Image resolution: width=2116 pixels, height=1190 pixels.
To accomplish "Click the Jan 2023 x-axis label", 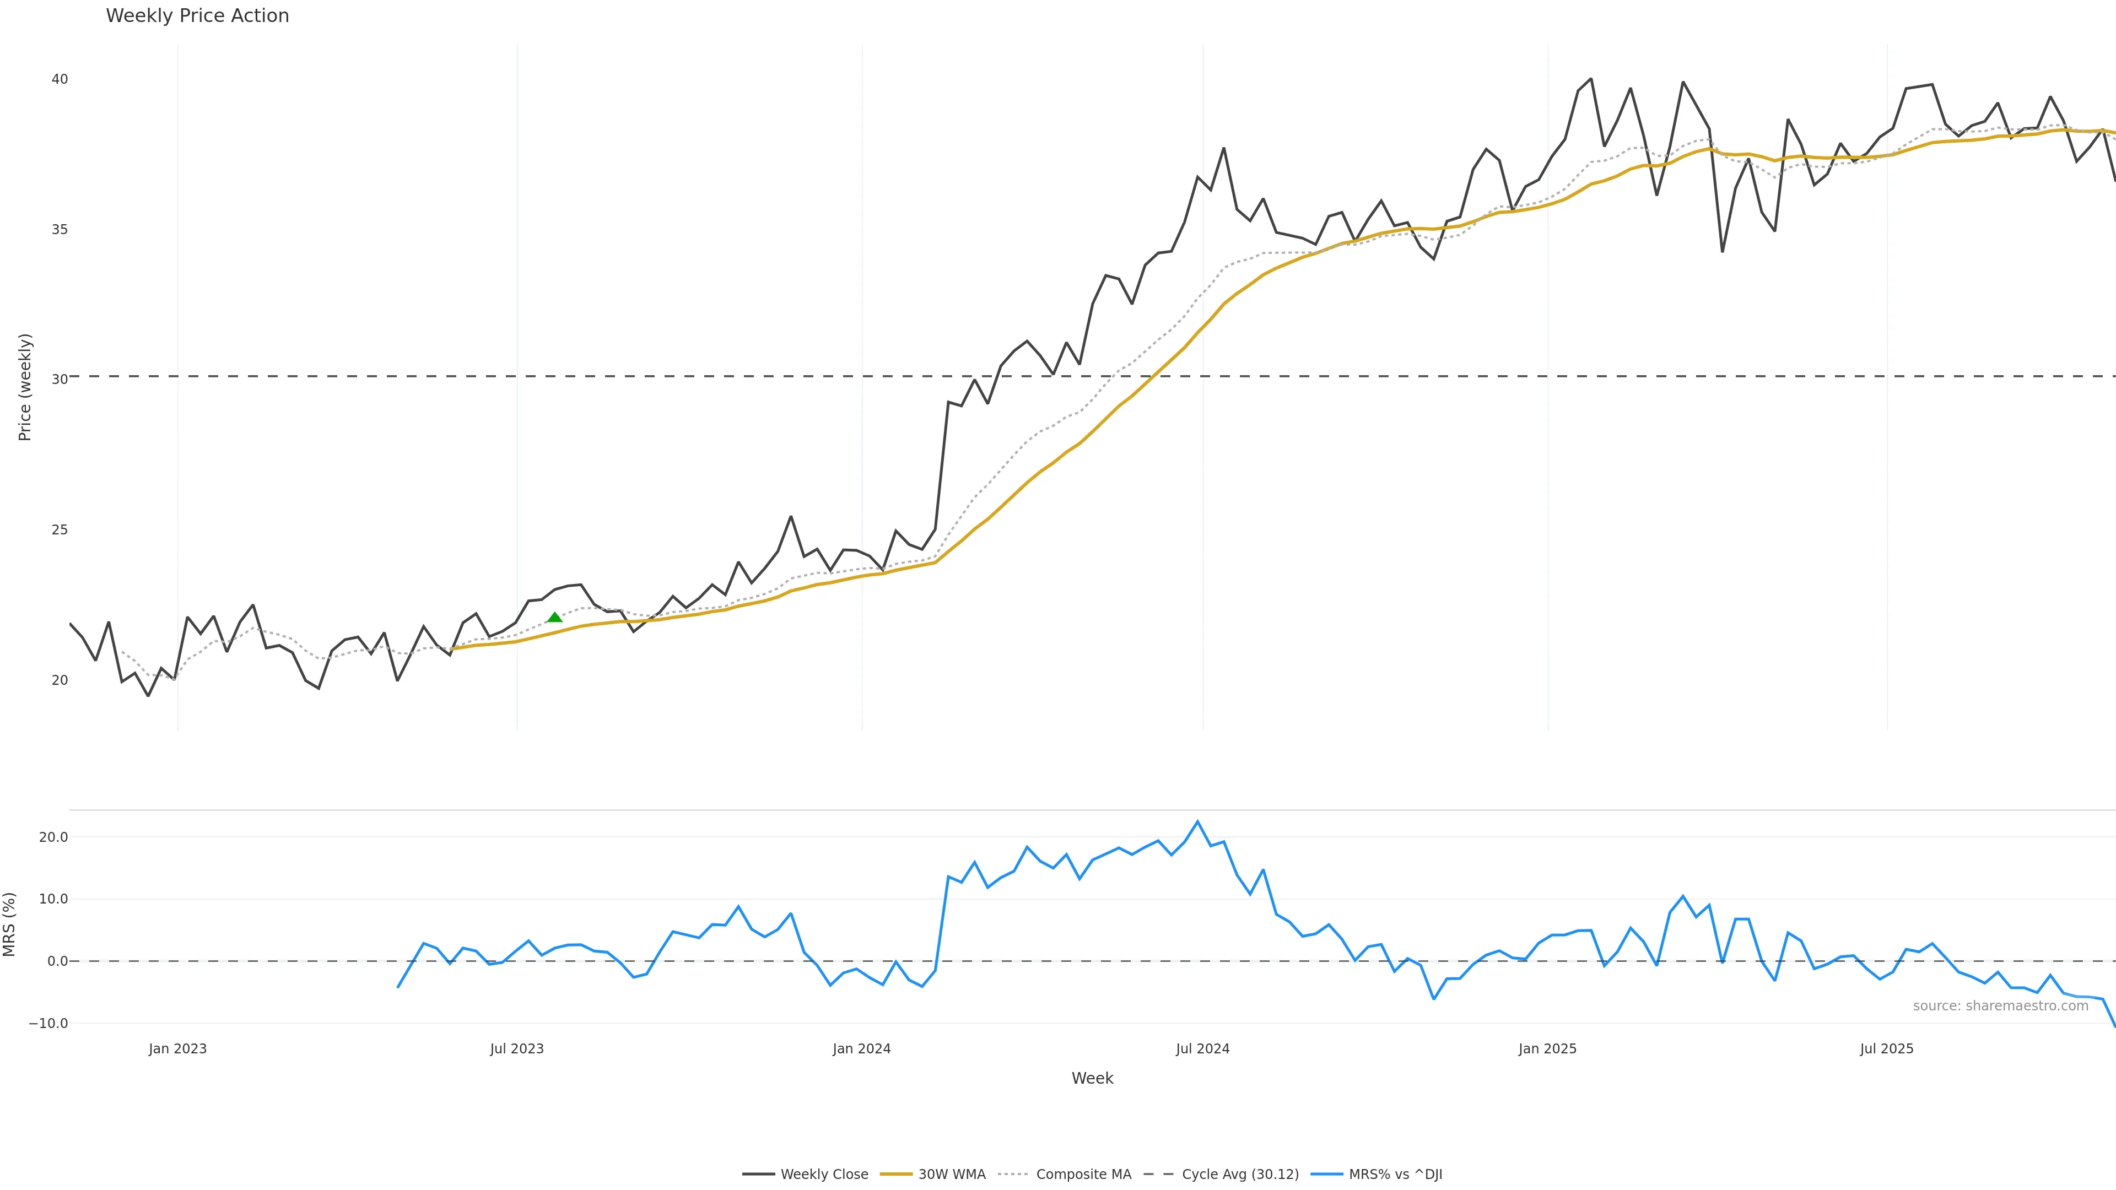I will tap(177, 1049).
